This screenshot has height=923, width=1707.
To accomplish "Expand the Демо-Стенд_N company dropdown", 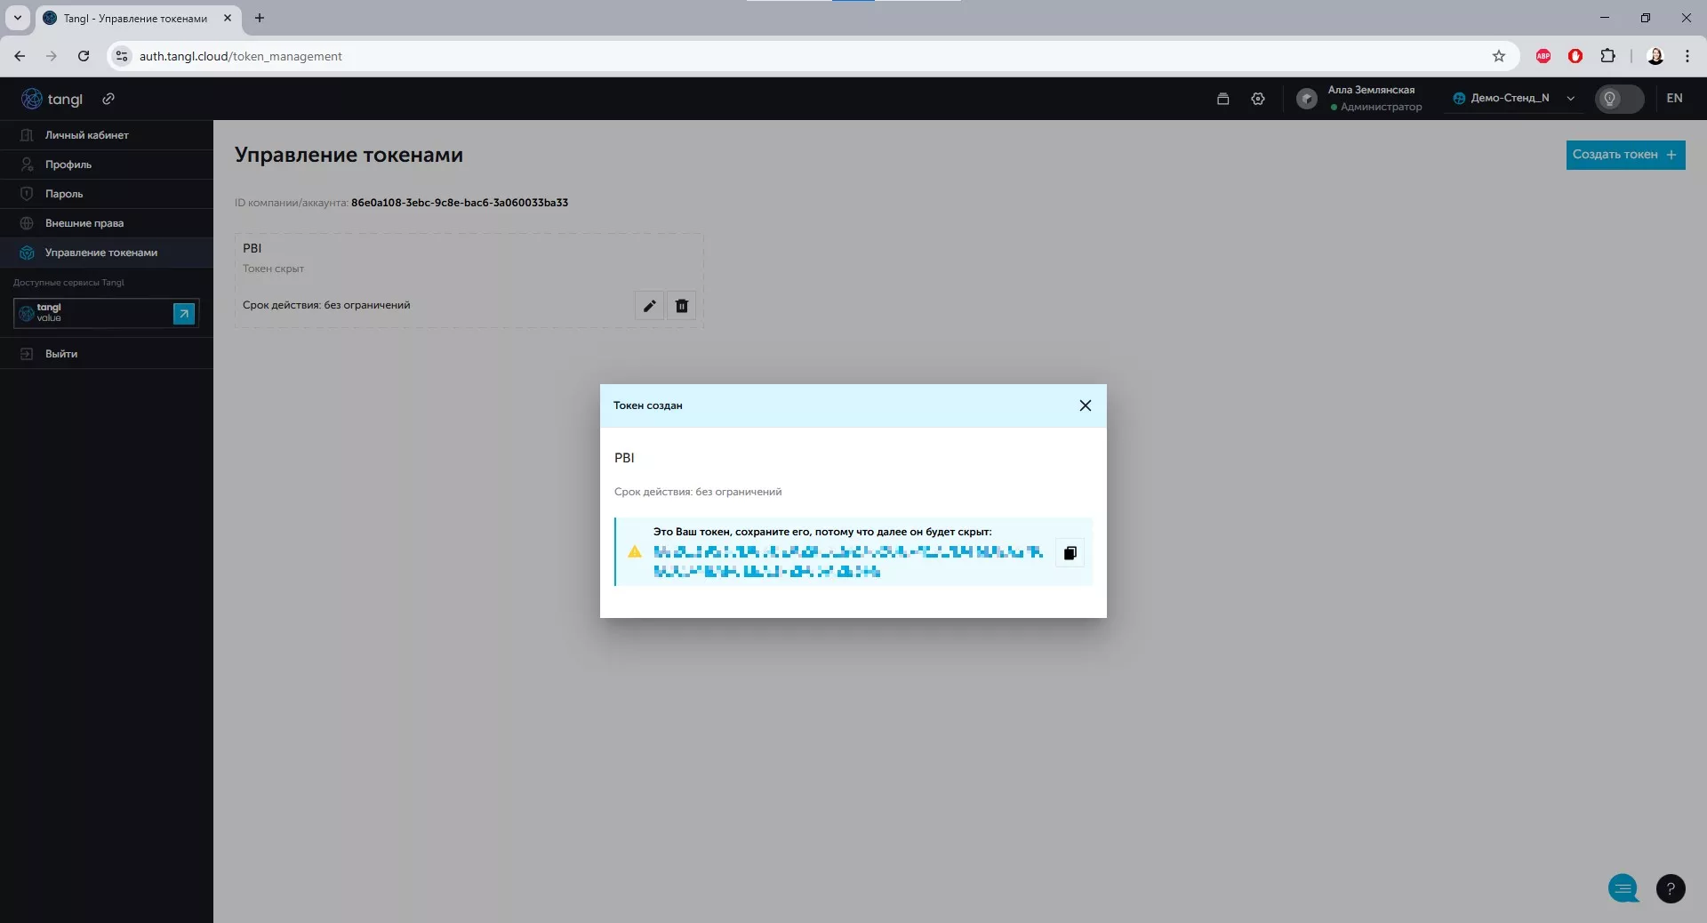I will point(1571,99).
